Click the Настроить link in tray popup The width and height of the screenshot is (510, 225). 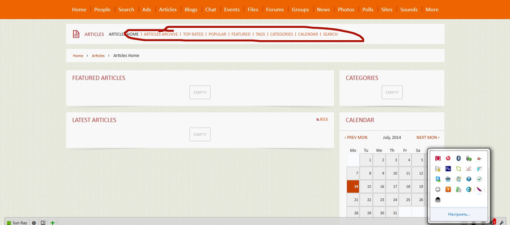coord(458,214)
